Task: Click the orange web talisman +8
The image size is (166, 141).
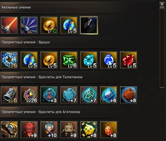Action: (129, 95)
